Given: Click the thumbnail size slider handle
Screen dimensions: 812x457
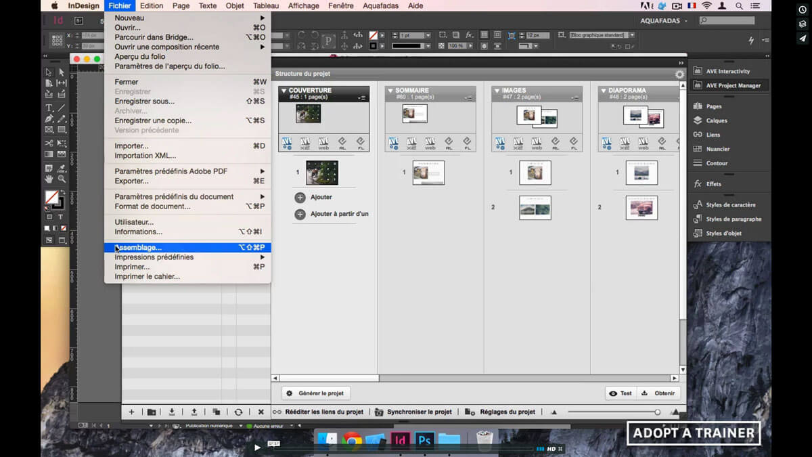Looking at the screenshot, I should (657, 412).
